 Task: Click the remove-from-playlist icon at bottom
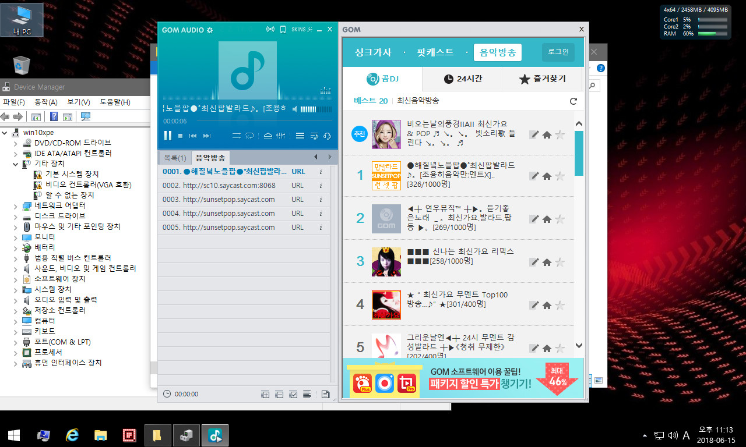tap(280, 395)
